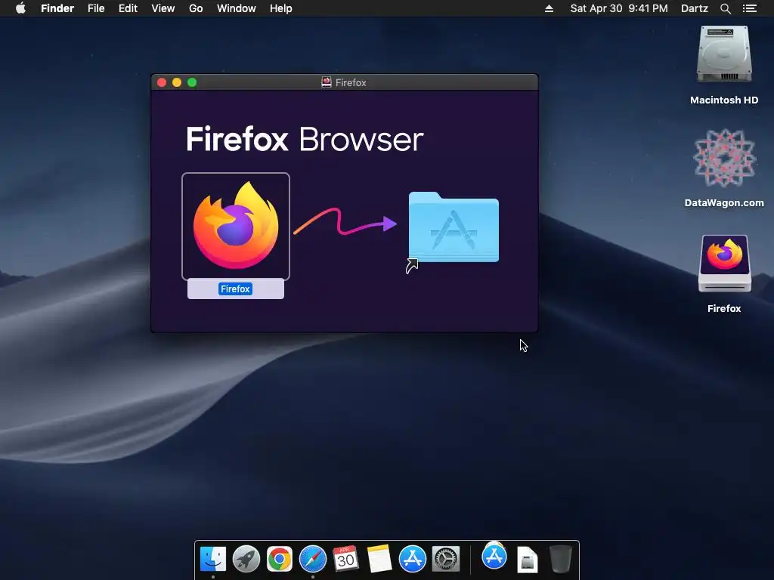Launch Google Chrome from the Dock

280,559
